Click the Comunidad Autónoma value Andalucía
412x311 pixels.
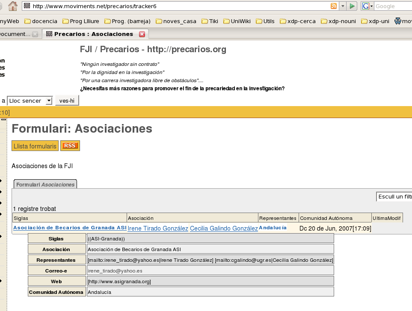tap(99, 292)
